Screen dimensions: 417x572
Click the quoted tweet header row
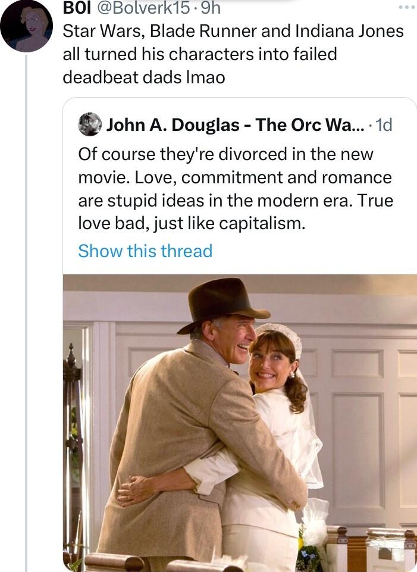point(232,125)
